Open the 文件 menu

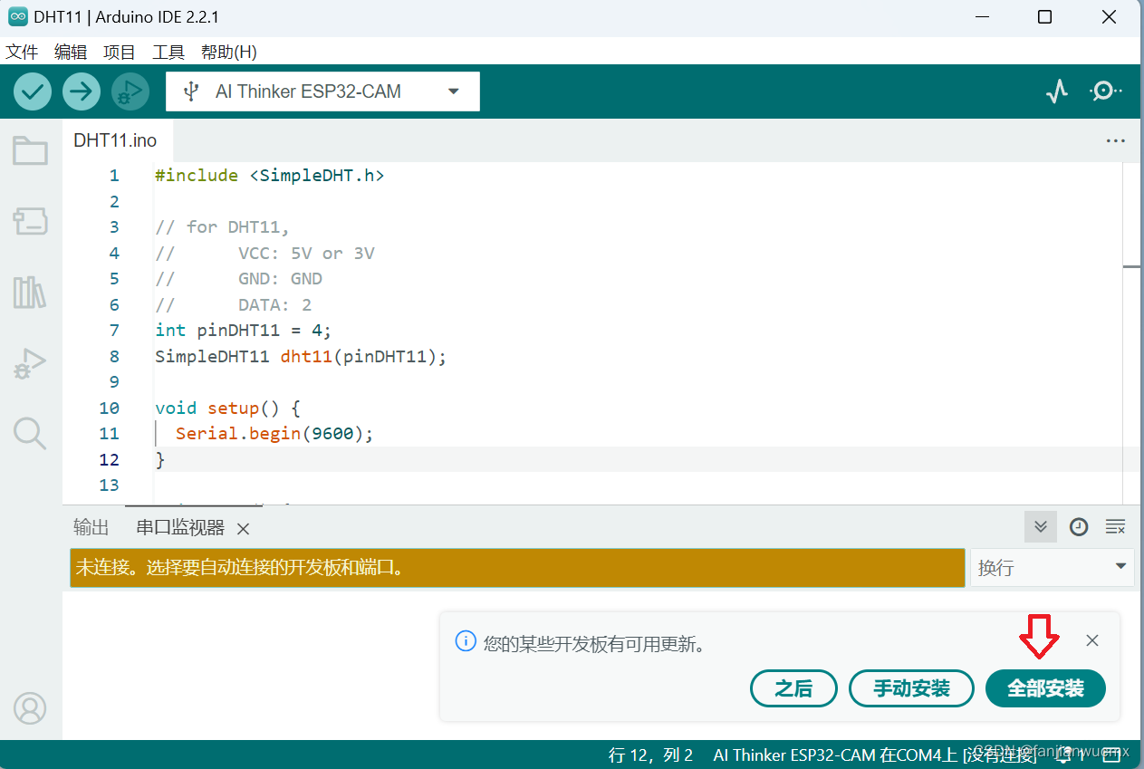click(x=21, y=52)
